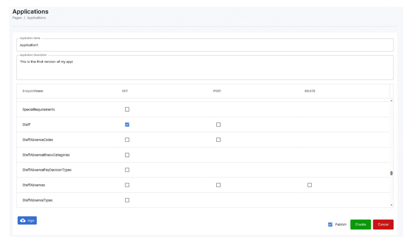Enable GET for StaffAbsenceCodes
The height and width of the screenshot is (237, 407).
127,139
